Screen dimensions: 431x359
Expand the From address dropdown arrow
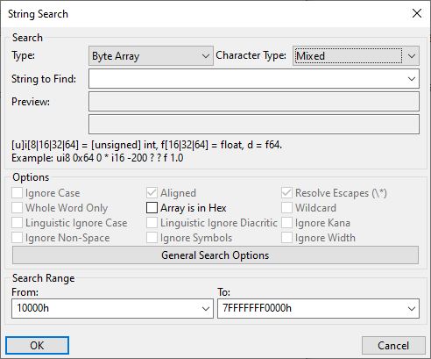tap(206, 308)
